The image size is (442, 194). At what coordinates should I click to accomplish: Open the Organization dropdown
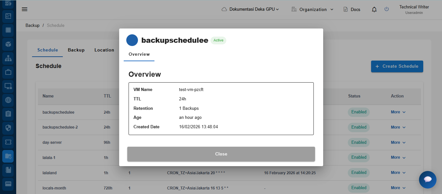[x=312, y=9]
